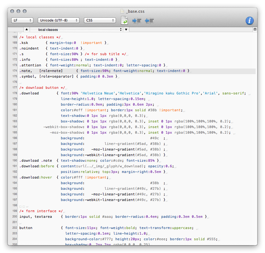Jump to next outline item with down arrow

pyautogui.click(x=126, y=30)
